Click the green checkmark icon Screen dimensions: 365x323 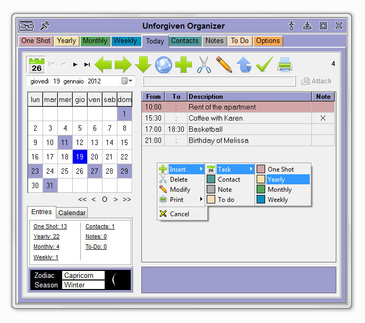pos(264,65)
